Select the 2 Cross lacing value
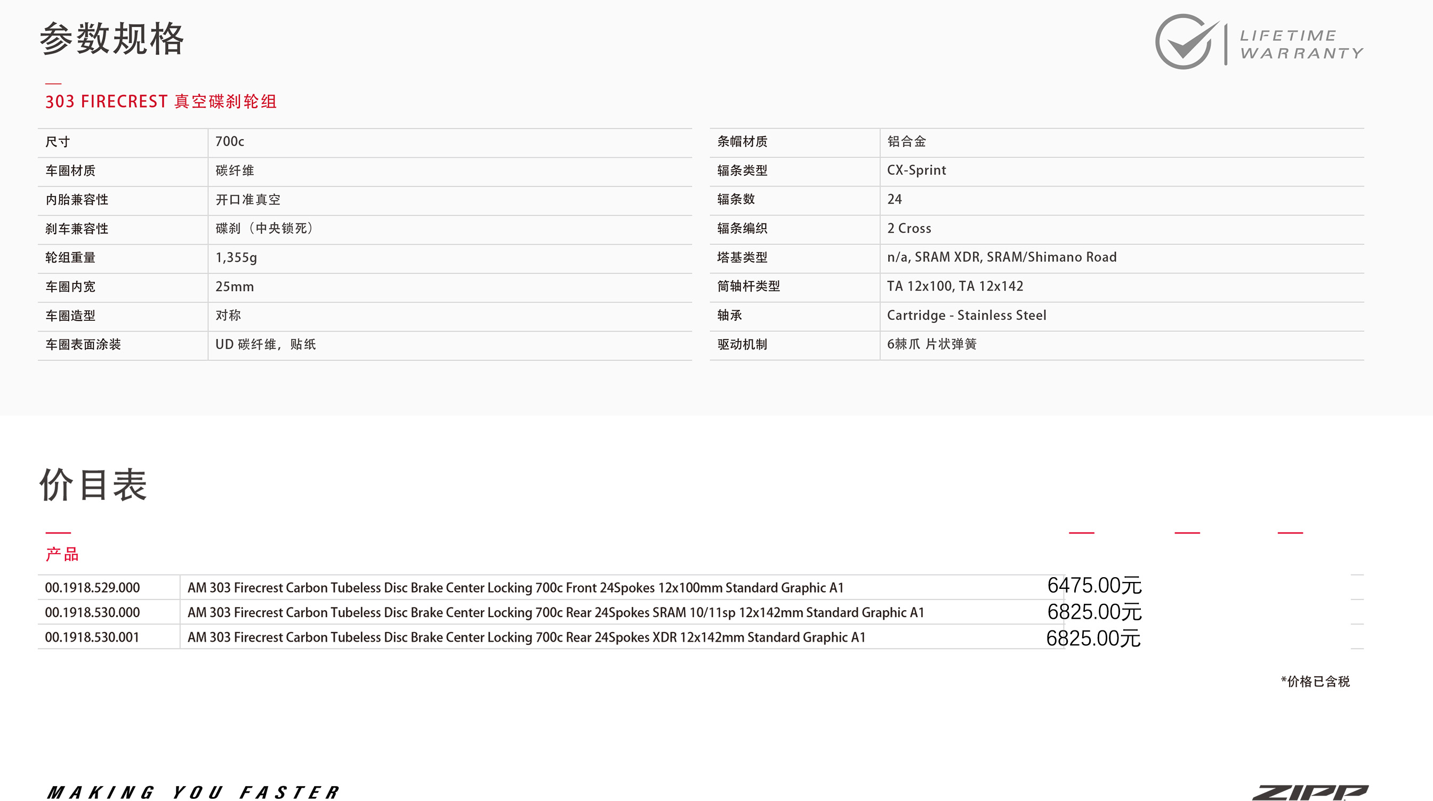Image resolution: width=1433 pixels, height=801 pixels. point(909,228)
